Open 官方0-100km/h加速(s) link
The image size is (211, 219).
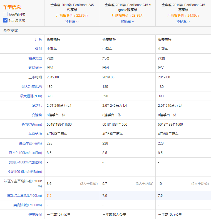25,153
